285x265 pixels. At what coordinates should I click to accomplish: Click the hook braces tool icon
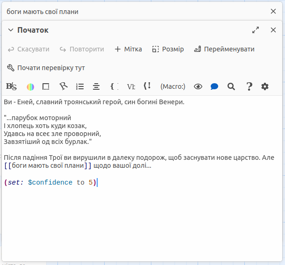point(114,86)
